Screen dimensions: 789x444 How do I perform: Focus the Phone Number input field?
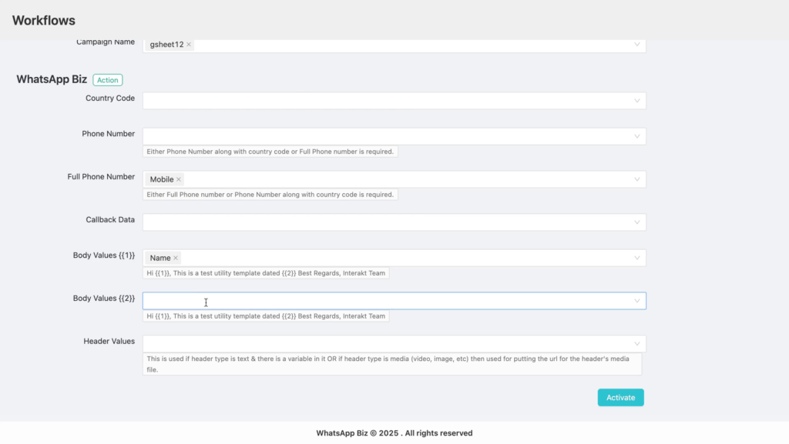tap(394, 137)
